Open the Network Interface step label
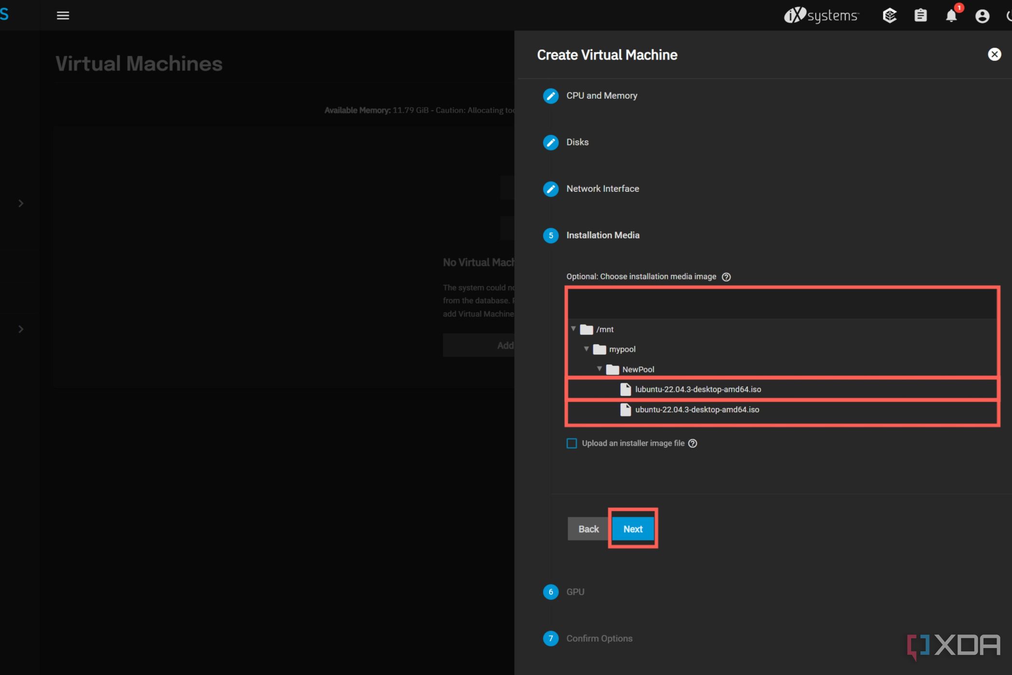The image size is (1012, 675). 603,189
